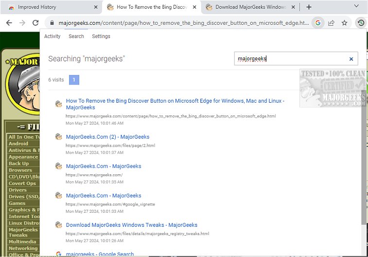Click the #google_vignette URL text
This screenshot has height=257, width=368.
pos(110,204)
